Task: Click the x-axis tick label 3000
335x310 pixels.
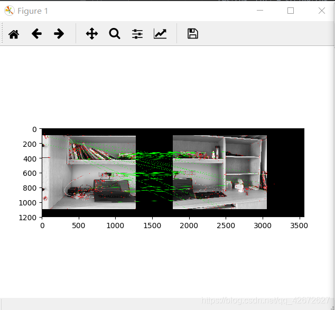Action: click(263, 226)
